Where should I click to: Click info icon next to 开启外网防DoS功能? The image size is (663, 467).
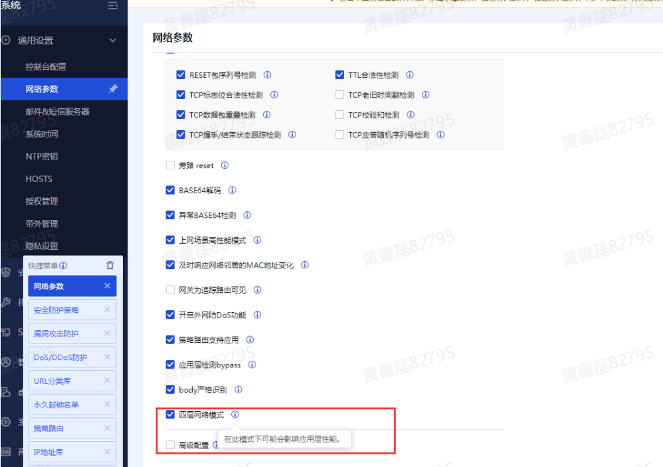(258, 315)
